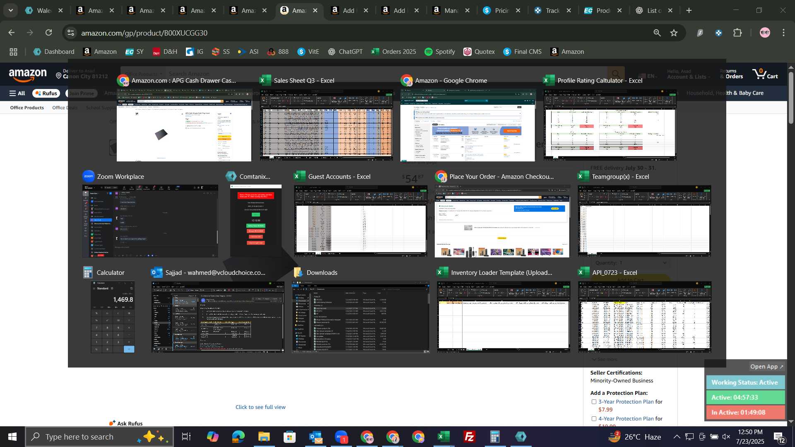Viewport: 795px width, 447px height.
Task: Open the 3-Year Protection Plan link
Action: click(x=626, y=402)
